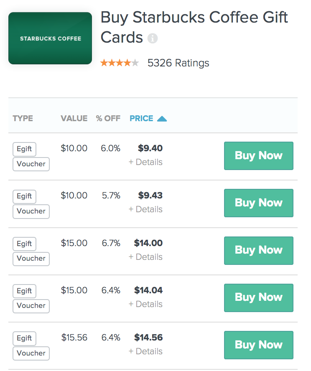Sort the table by PRICE column
Image resolution: width=311 pixels, height=371 pixels.
point(141,118)
